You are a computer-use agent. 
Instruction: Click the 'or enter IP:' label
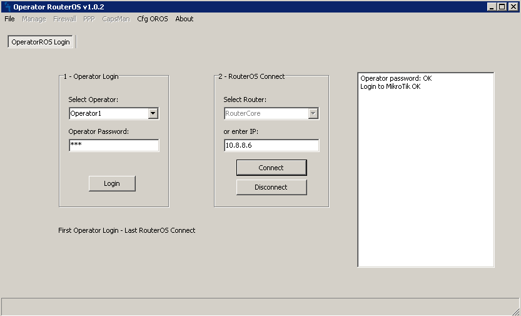[241, 131]
